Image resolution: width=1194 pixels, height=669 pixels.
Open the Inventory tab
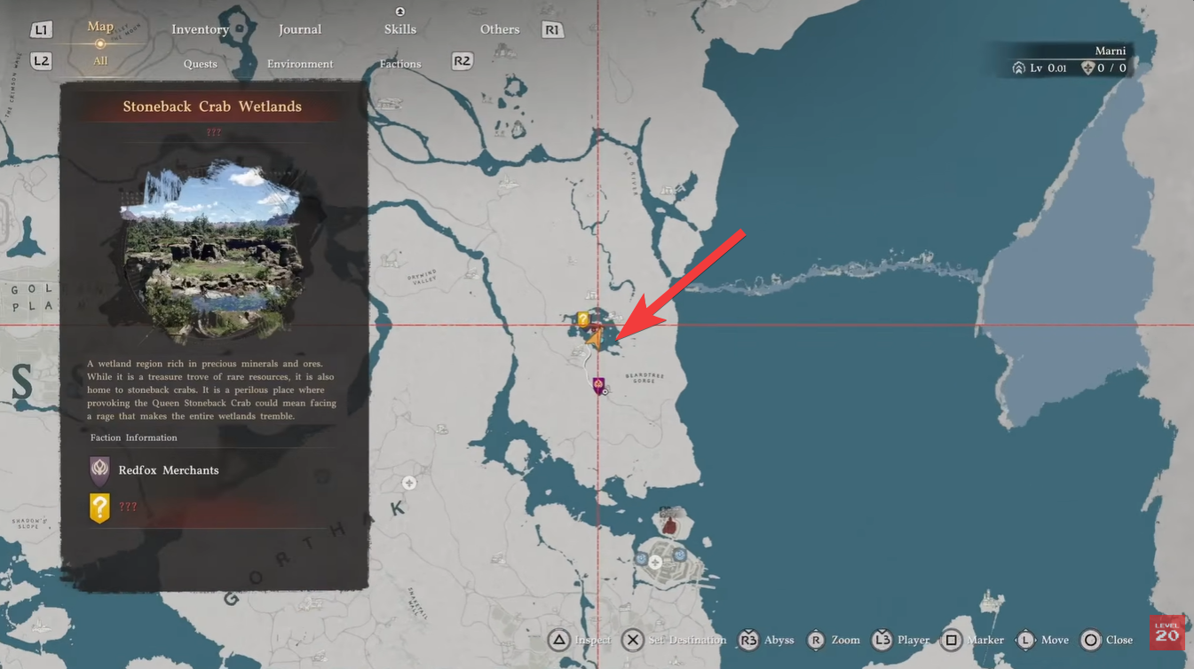click(x=200, y=29)
